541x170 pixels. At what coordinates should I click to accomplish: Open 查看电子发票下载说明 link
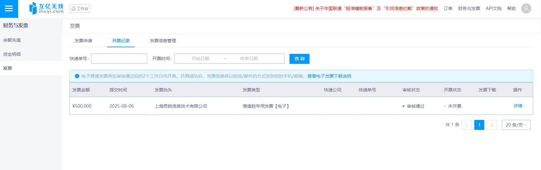tap(329, 76)
